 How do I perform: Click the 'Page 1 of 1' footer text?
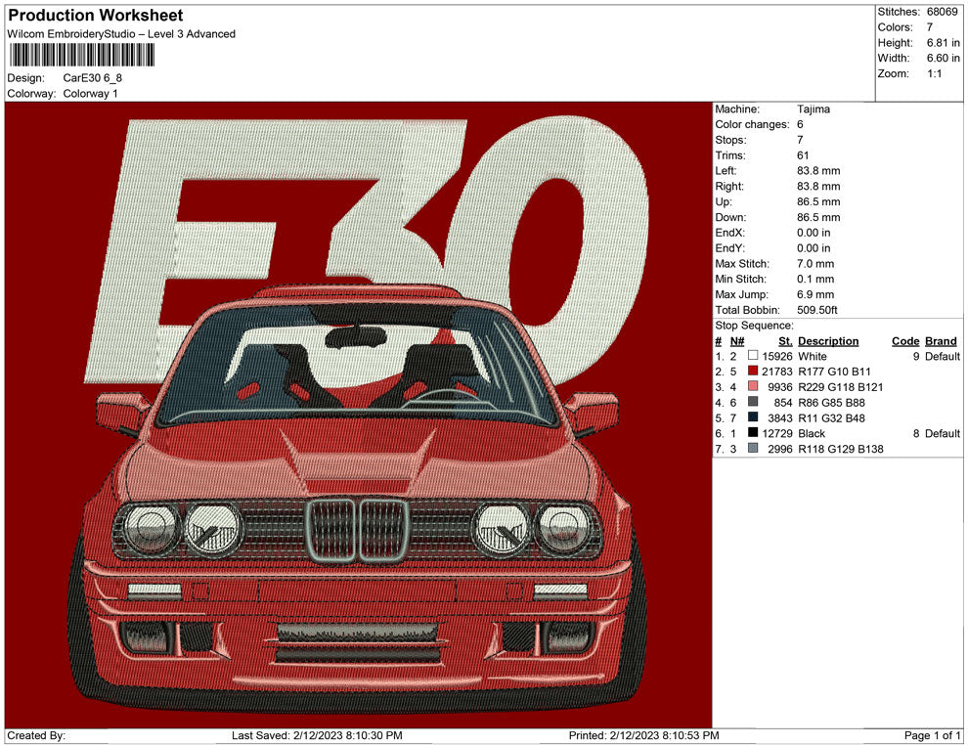932,736
